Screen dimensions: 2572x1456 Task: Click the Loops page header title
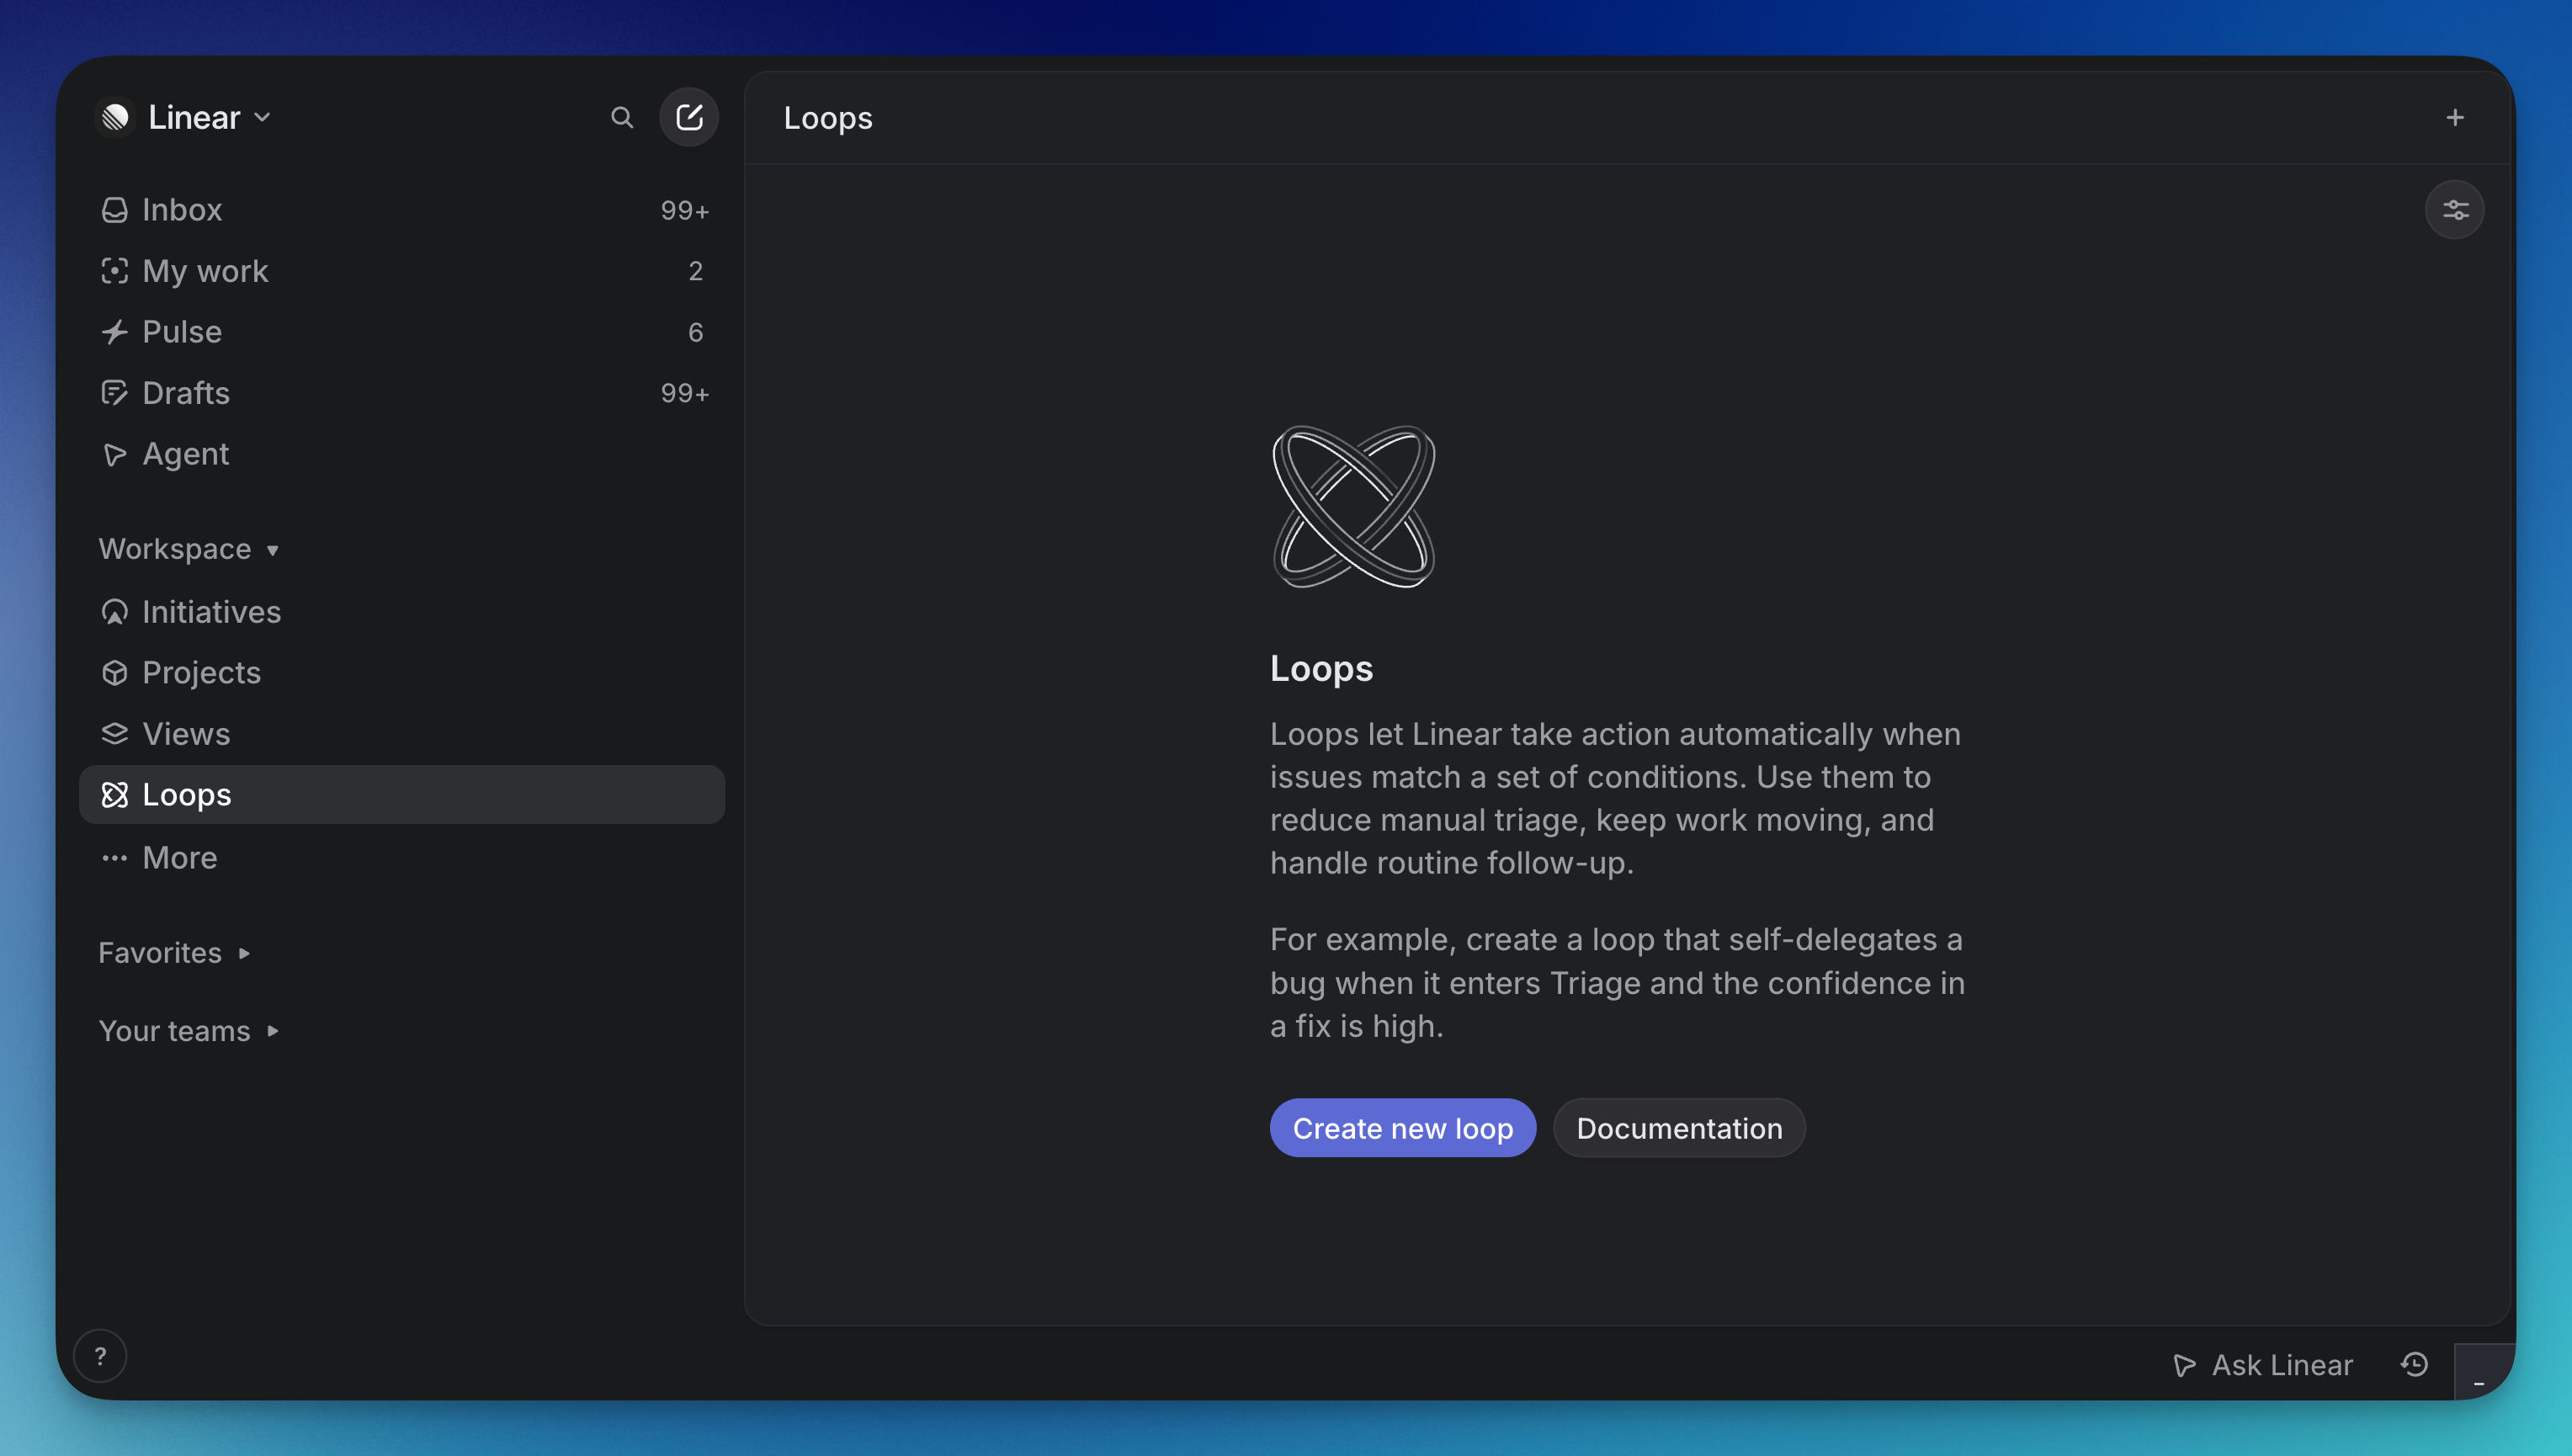click(828, 118)
